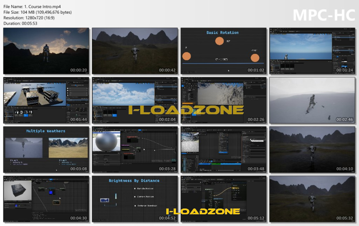Select the foggy snow thumbnail stamped 00:02:46

[x=312, y=100]
